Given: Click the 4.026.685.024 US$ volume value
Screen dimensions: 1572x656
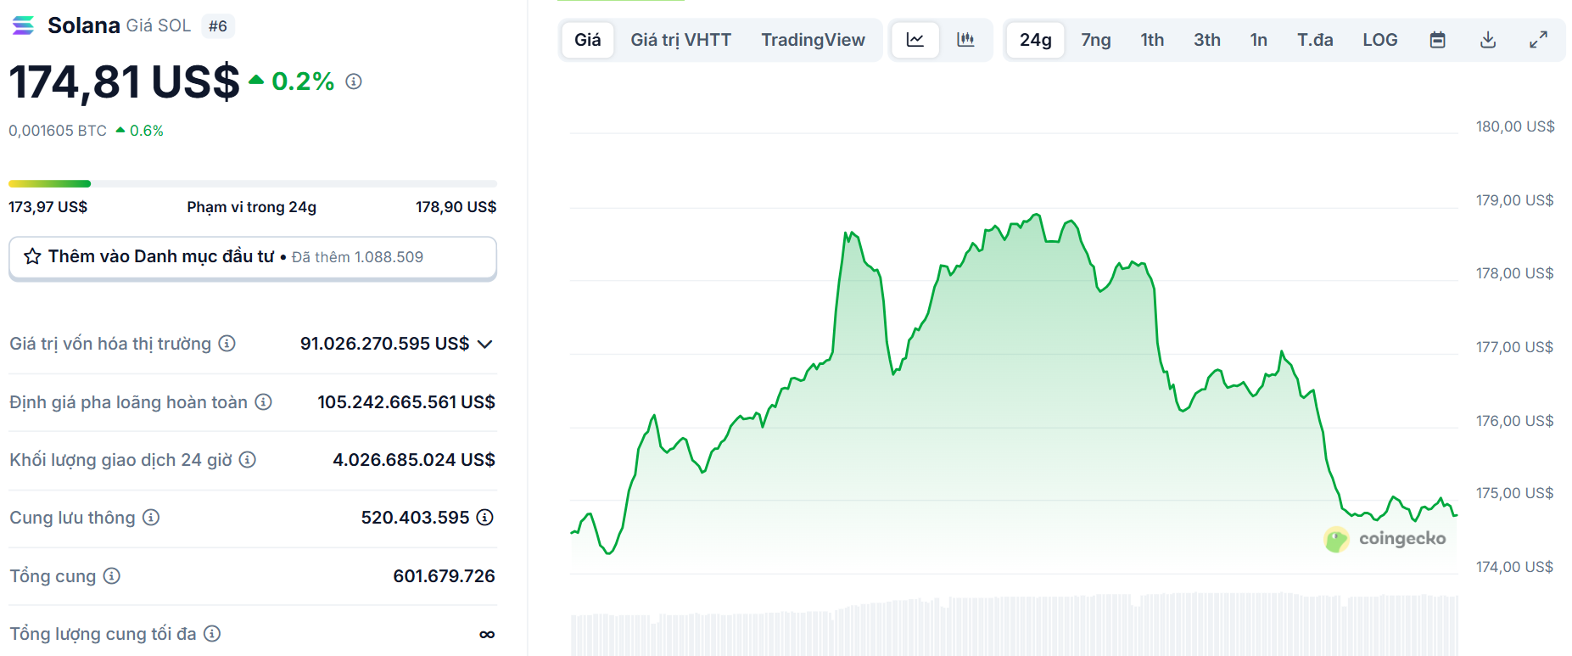Looking at the screenshot, I should pos(414,460).
